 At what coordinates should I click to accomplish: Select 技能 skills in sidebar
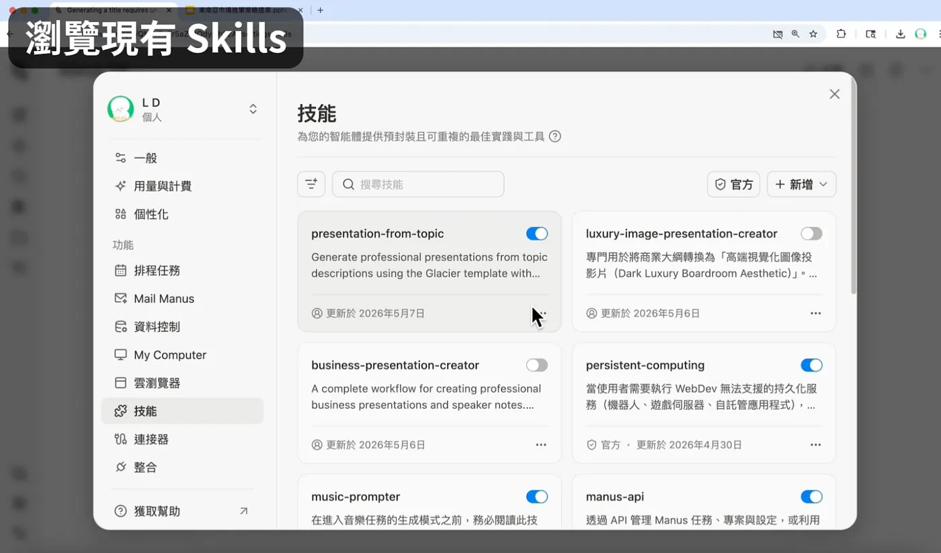point(182,411)
